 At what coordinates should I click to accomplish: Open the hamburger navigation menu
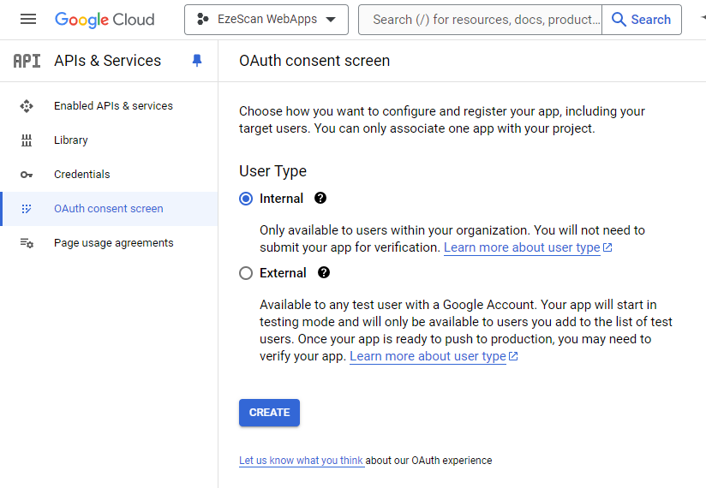pyautogui.click(x=28, y=19)
